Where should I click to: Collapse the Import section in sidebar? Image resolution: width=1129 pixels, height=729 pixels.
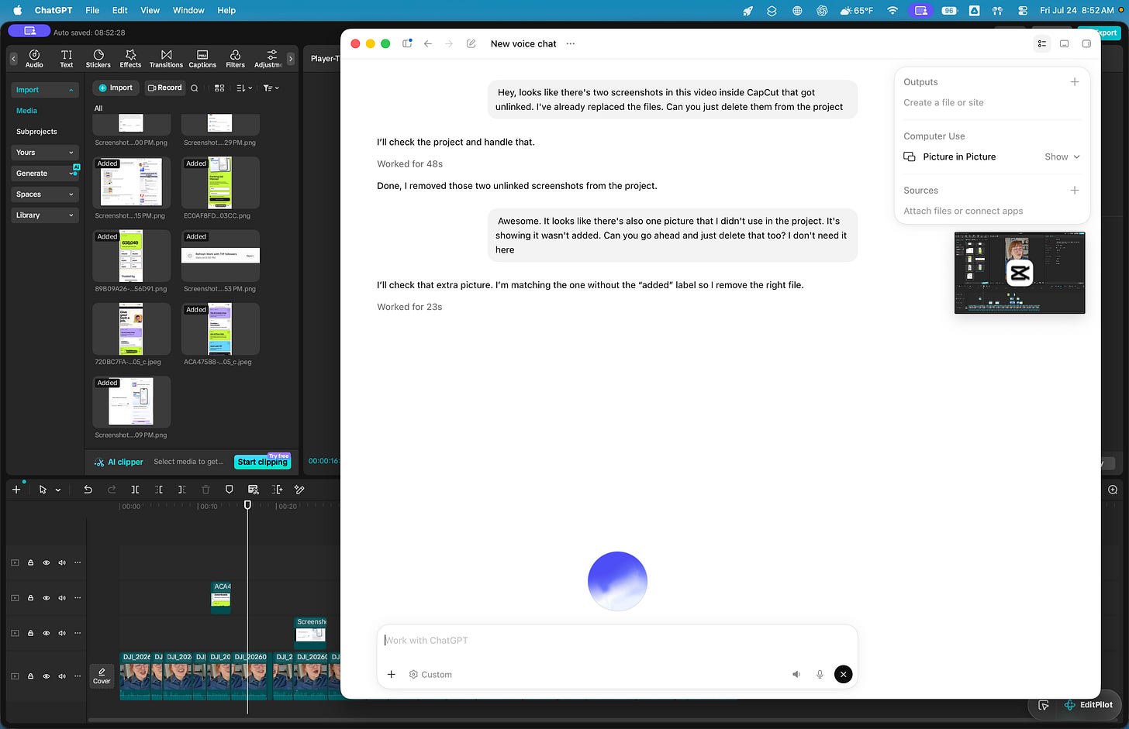[45, 90]
